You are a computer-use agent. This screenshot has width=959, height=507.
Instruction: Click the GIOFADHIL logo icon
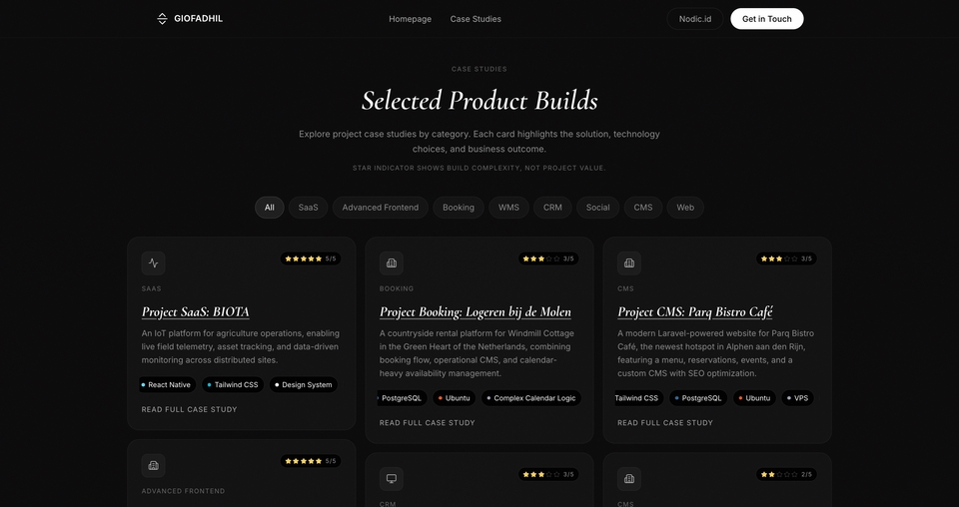click(x=162, y=19)
